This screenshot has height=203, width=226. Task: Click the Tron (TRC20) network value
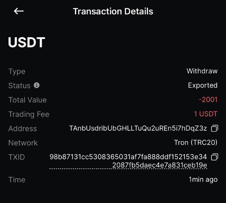click(196, 143)
